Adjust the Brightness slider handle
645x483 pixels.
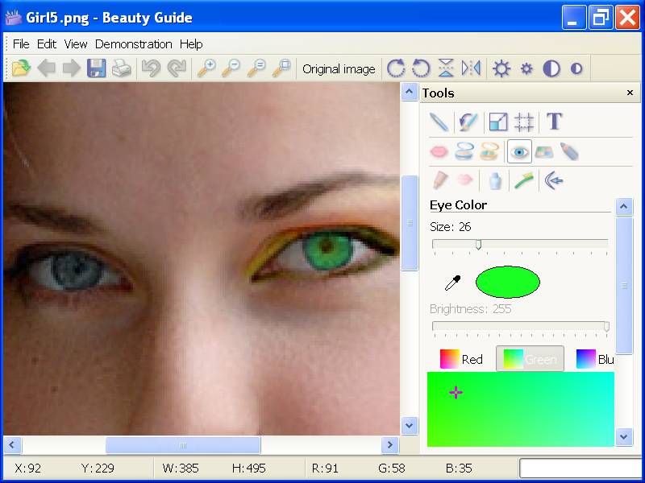coord(606,327)
